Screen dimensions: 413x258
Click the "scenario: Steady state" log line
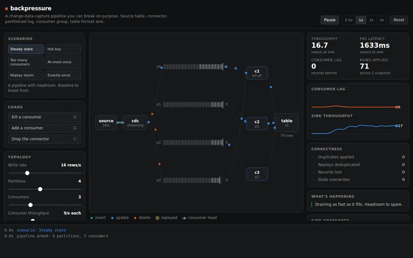41,230
